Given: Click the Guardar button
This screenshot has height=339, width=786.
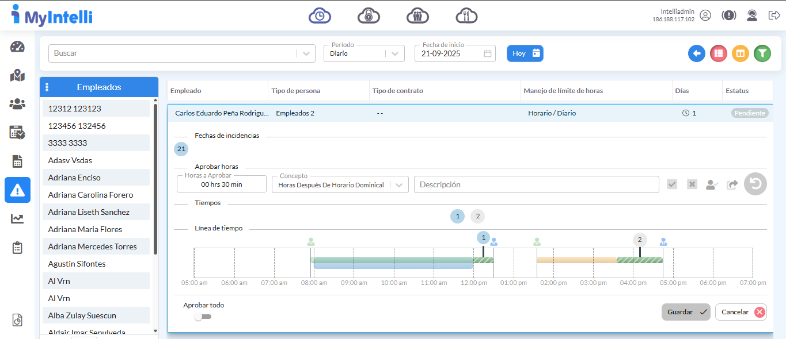Looking at the screenshot, I should pyautogui.click(x=685, y=312).
